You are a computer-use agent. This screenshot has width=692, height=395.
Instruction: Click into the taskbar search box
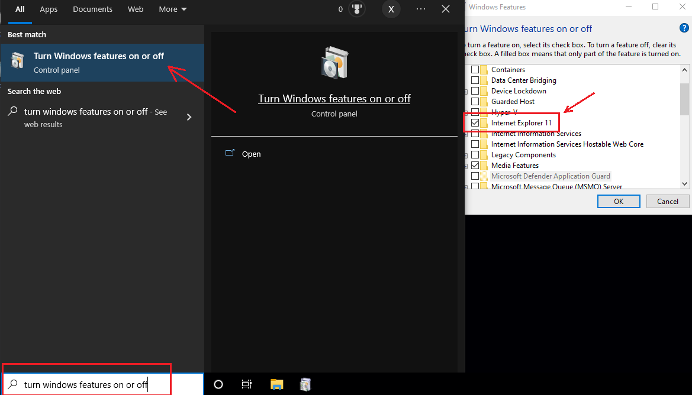pyautogui.click(x=102, y=384)
